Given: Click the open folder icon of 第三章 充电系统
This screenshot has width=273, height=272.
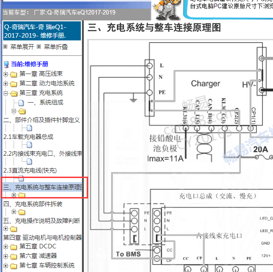Looking at the screenshot, I should (14, 94).
